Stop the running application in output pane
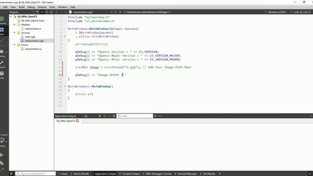Viewport: 313px width, 176px height. [x=105, y=116]
